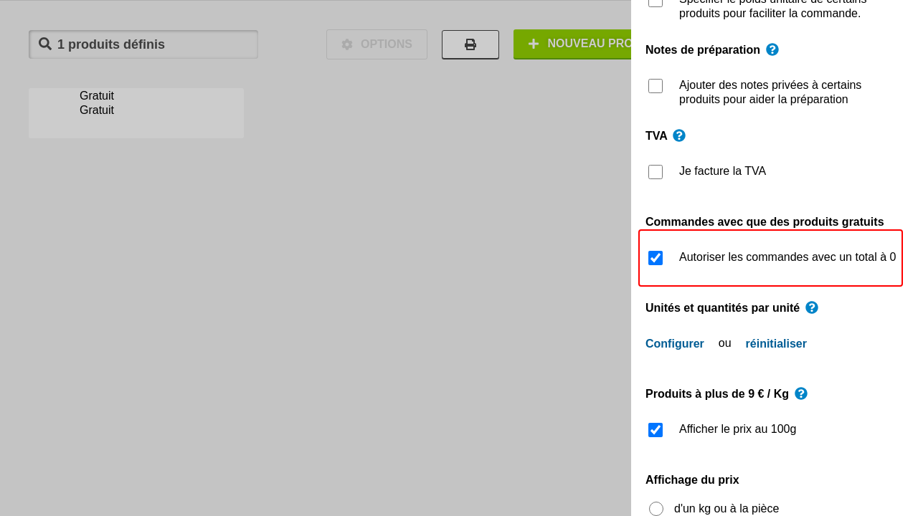Image resolution: width=918 pixels, height=516 pixels.
Task: Open help for Notes de préparation
Action: [772, 49]
